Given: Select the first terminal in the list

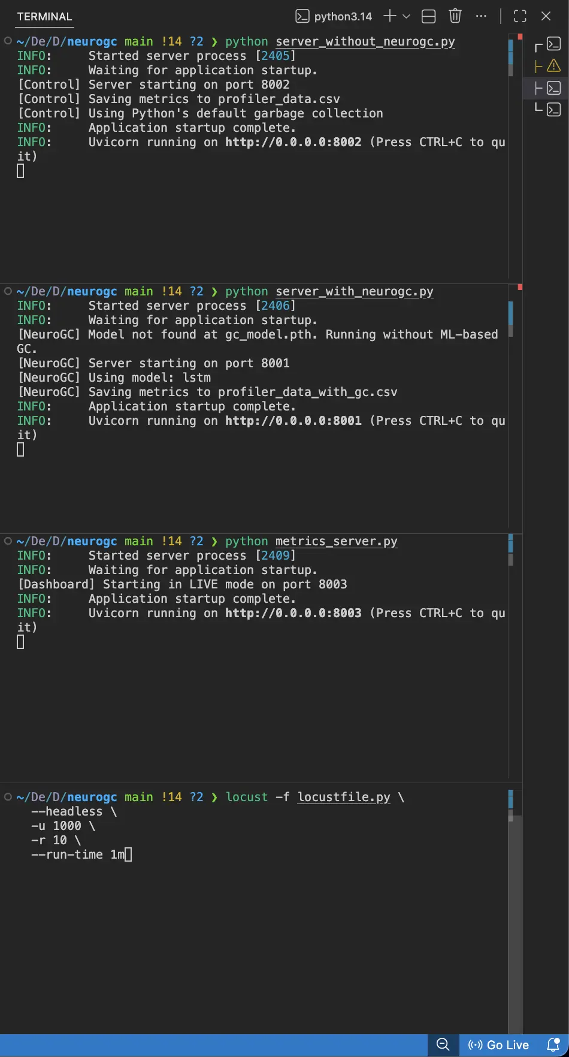Looking at the screenshot, I should coord(553,44).
